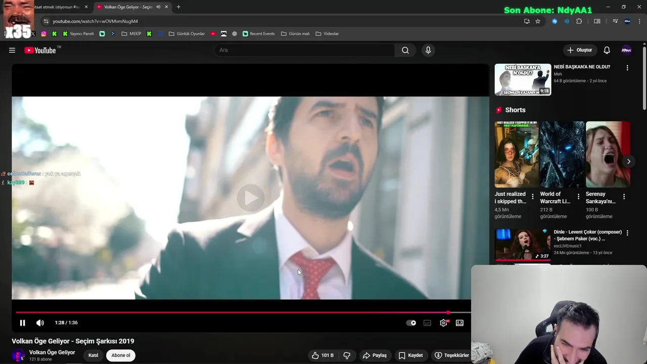Open the Instagram bookmark icon

pos(44,34)
